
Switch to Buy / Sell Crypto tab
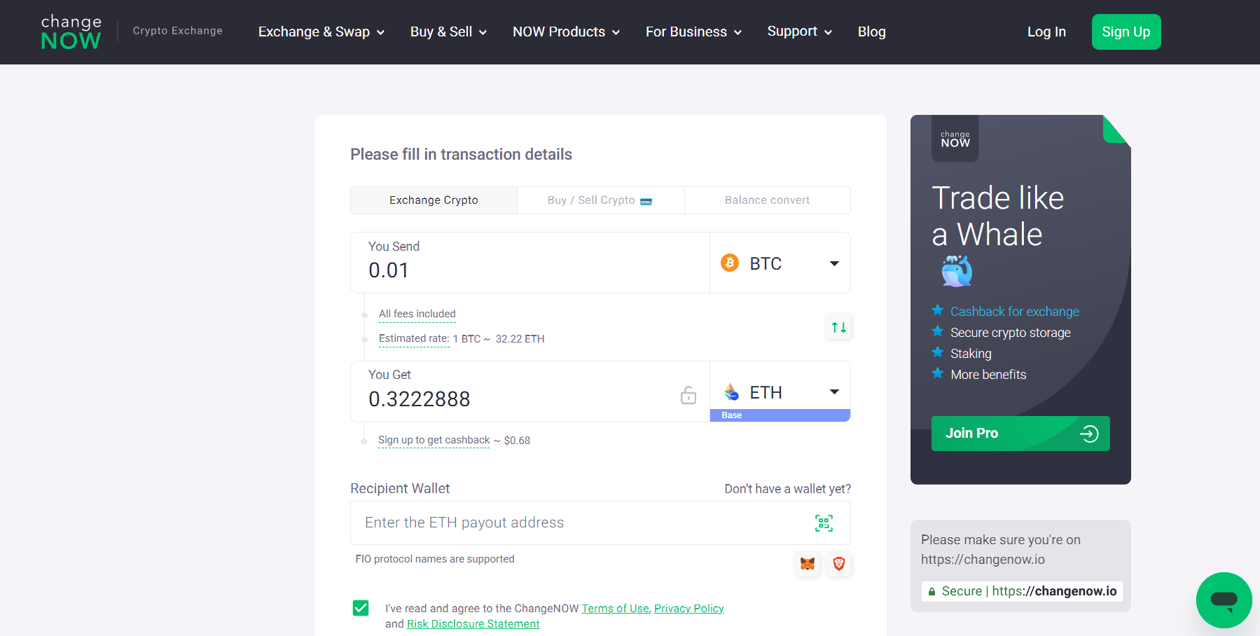[600, 200]
